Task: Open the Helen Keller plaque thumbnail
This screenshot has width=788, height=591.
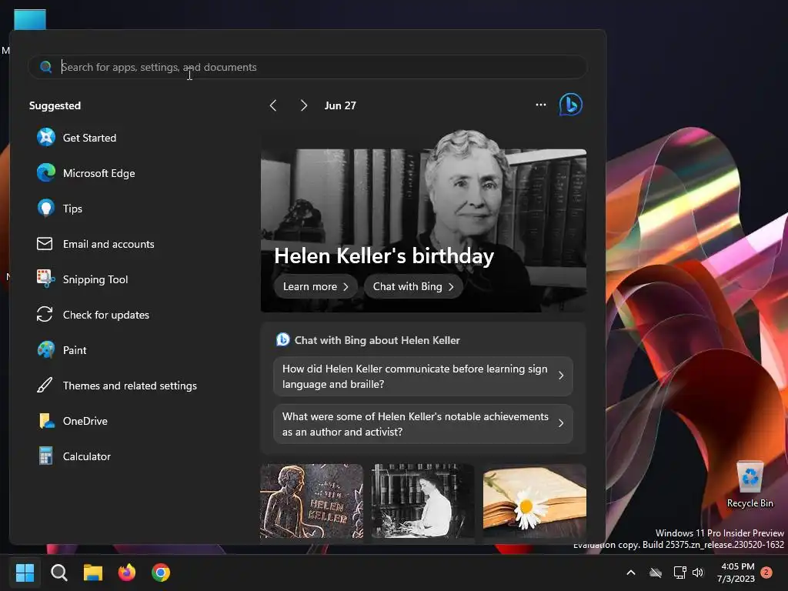Action: click(312, 501)
